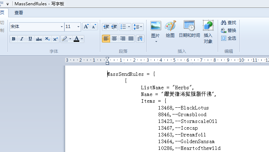Click the 替换 (Replace) button

228,30
